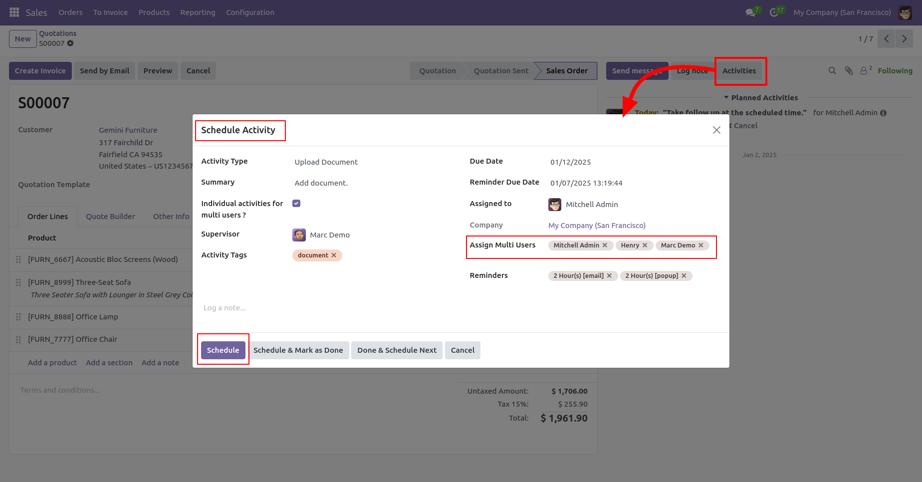Click the Schedule button
Screen dimensions: 922x482
tap(223, 350)
